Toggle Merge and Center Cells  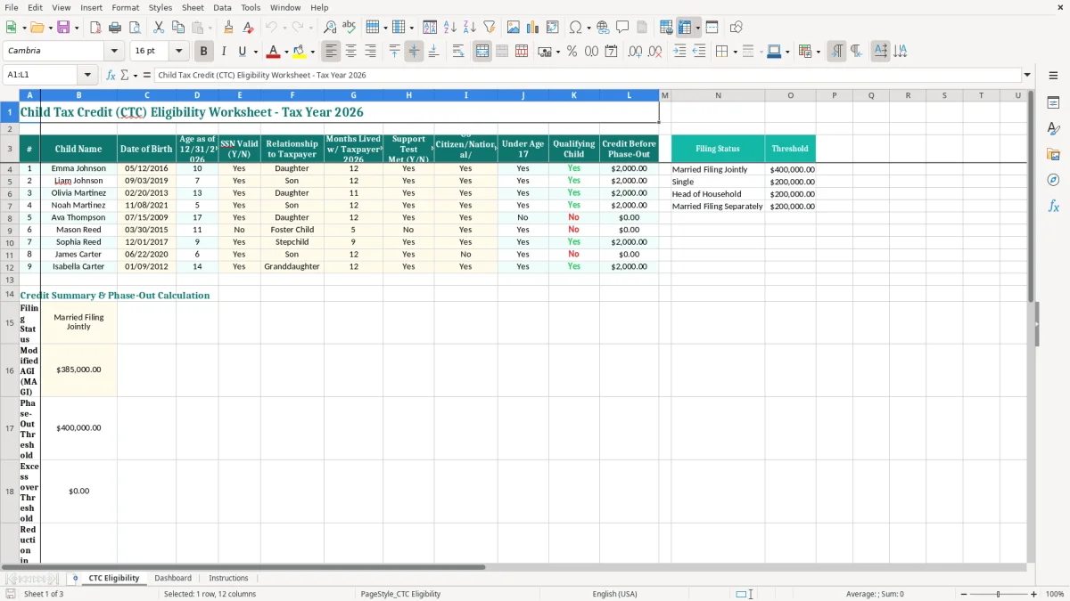[482, 52]
